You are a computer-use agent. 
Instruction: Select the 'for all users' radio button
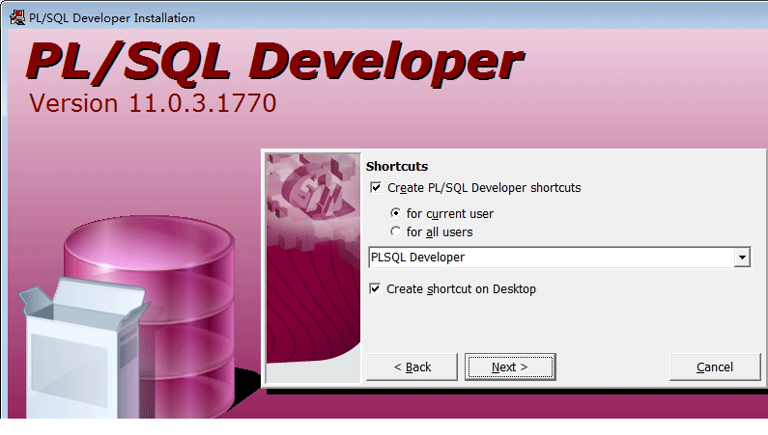tap(395, 231)
